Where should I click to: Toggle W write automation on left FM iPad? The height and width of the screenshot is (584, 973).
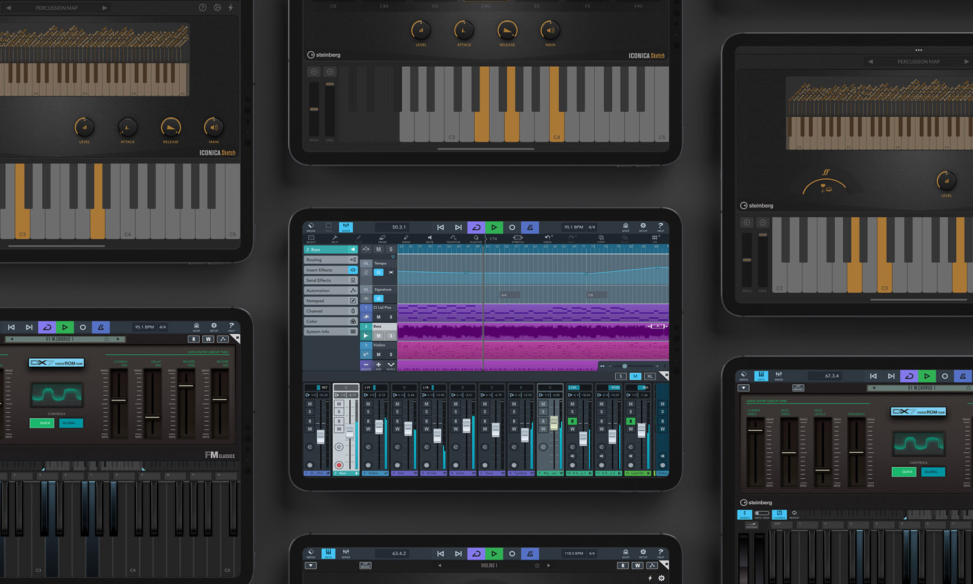[208, 339]
